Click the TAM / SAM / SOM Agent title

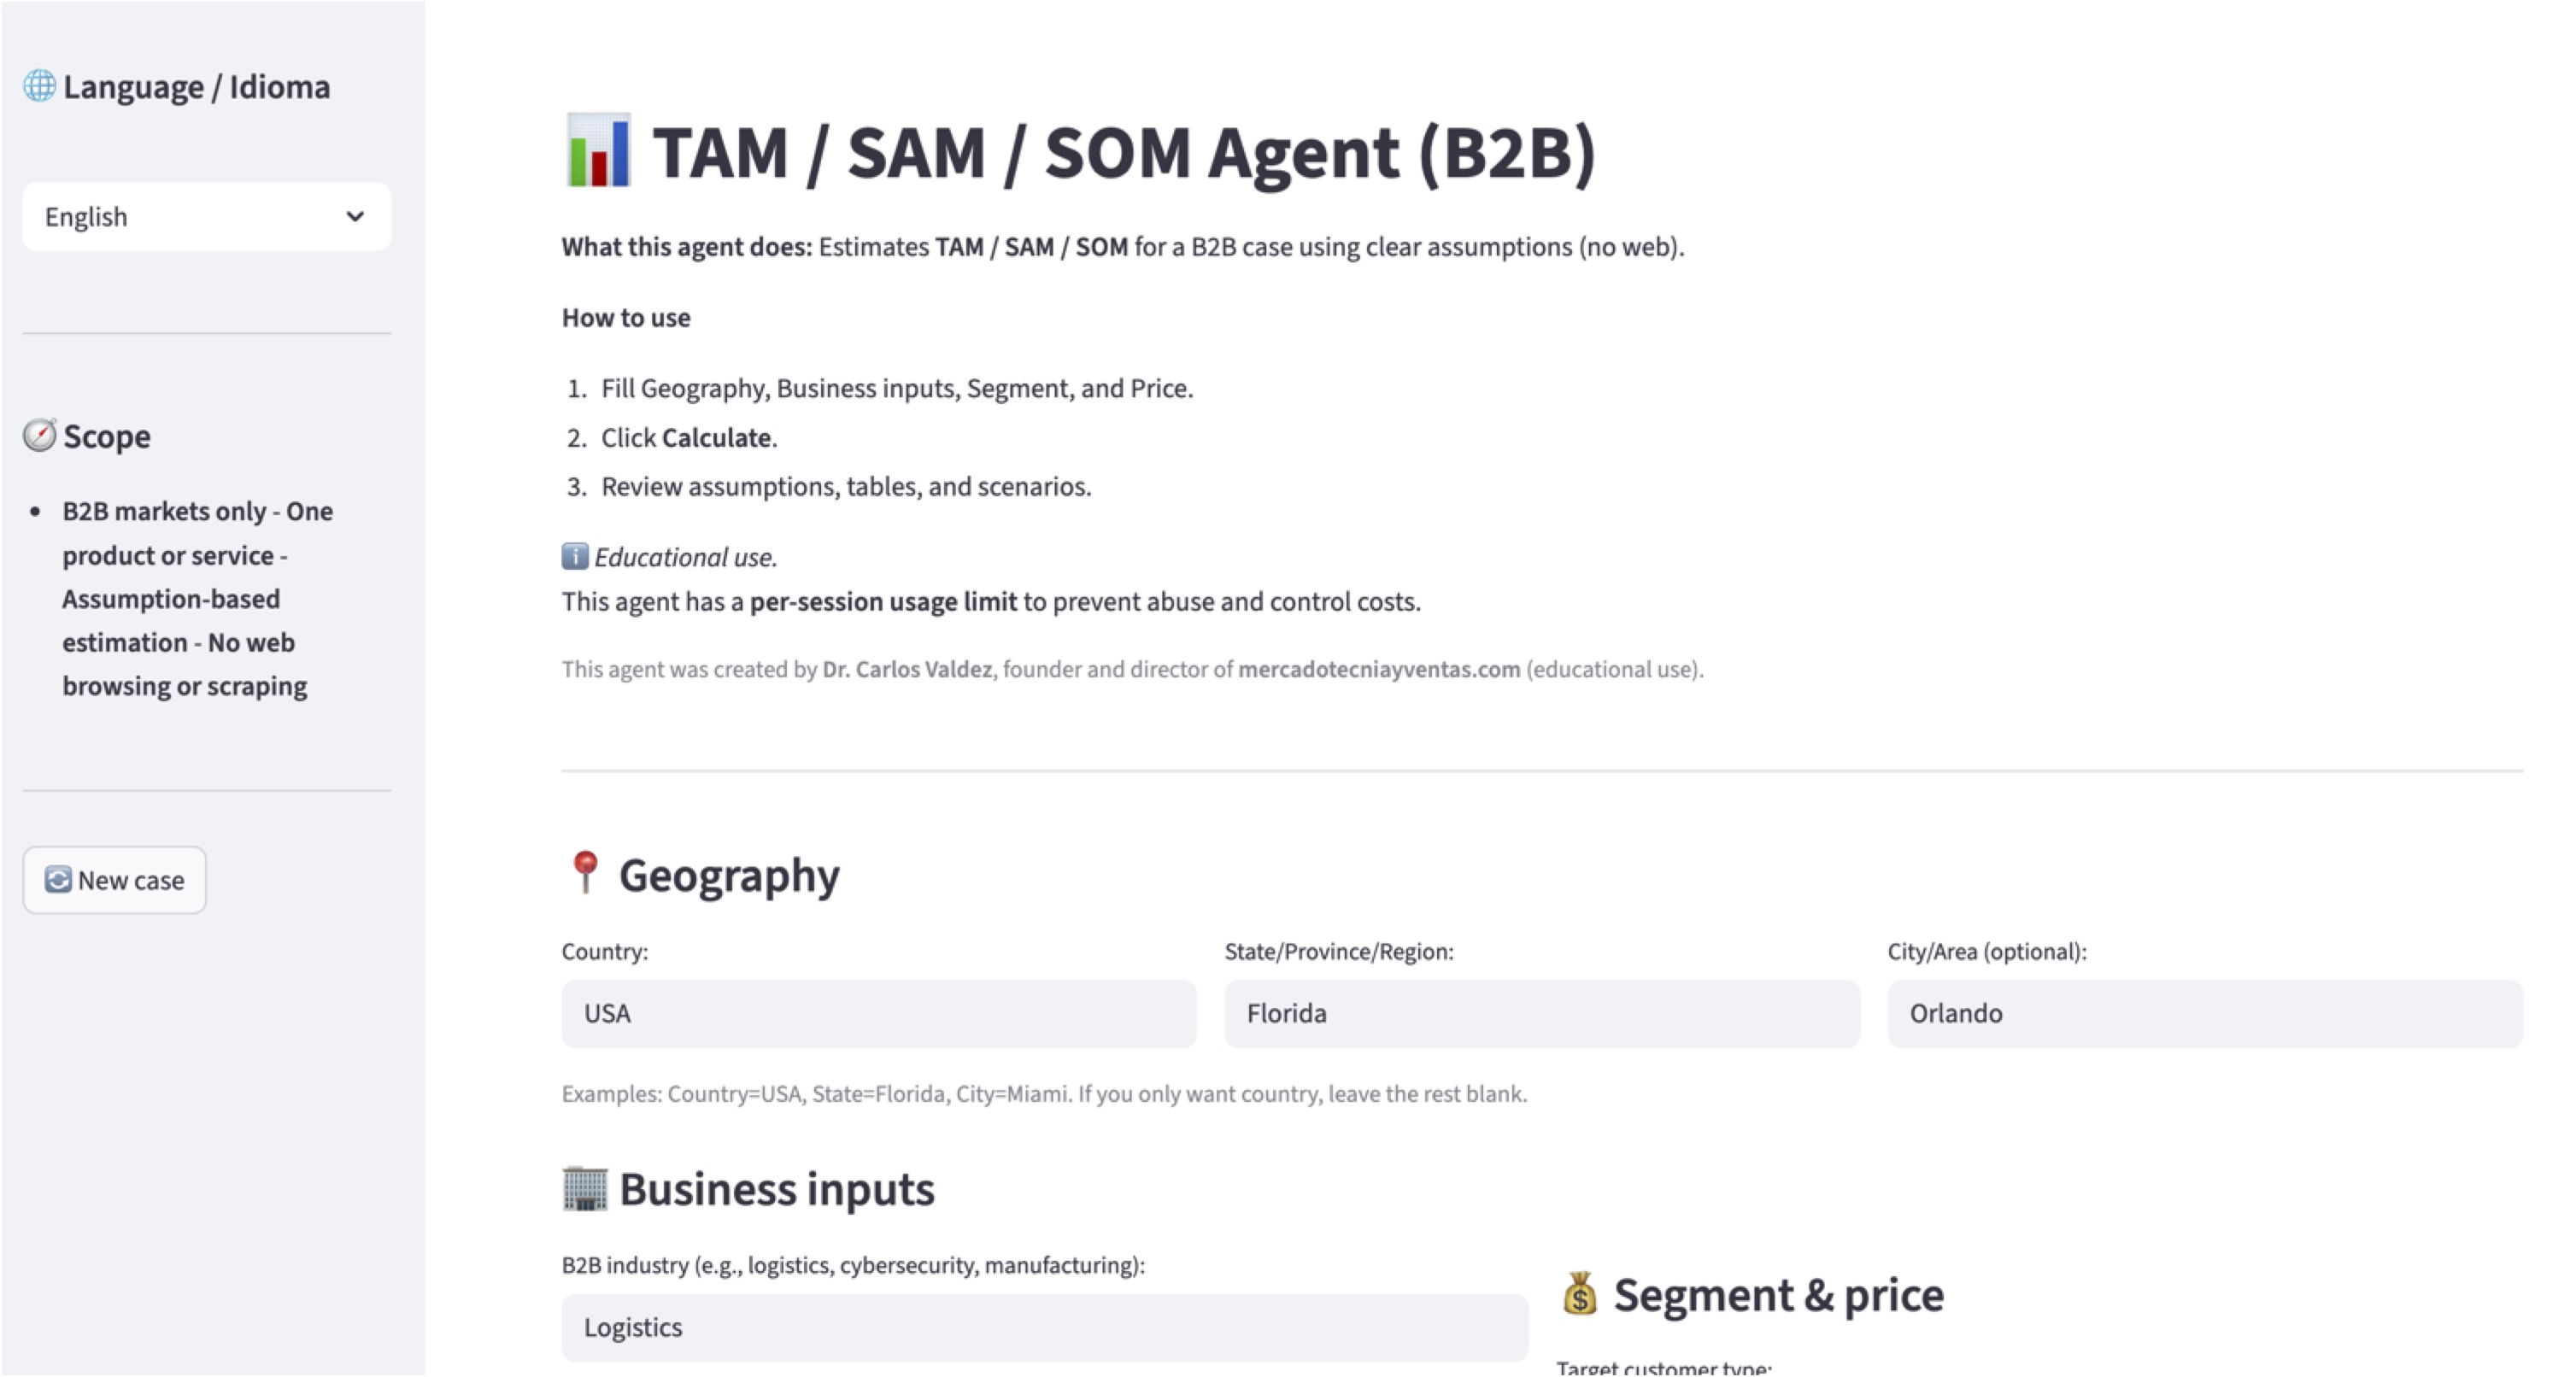click(x=1124, y=153)
